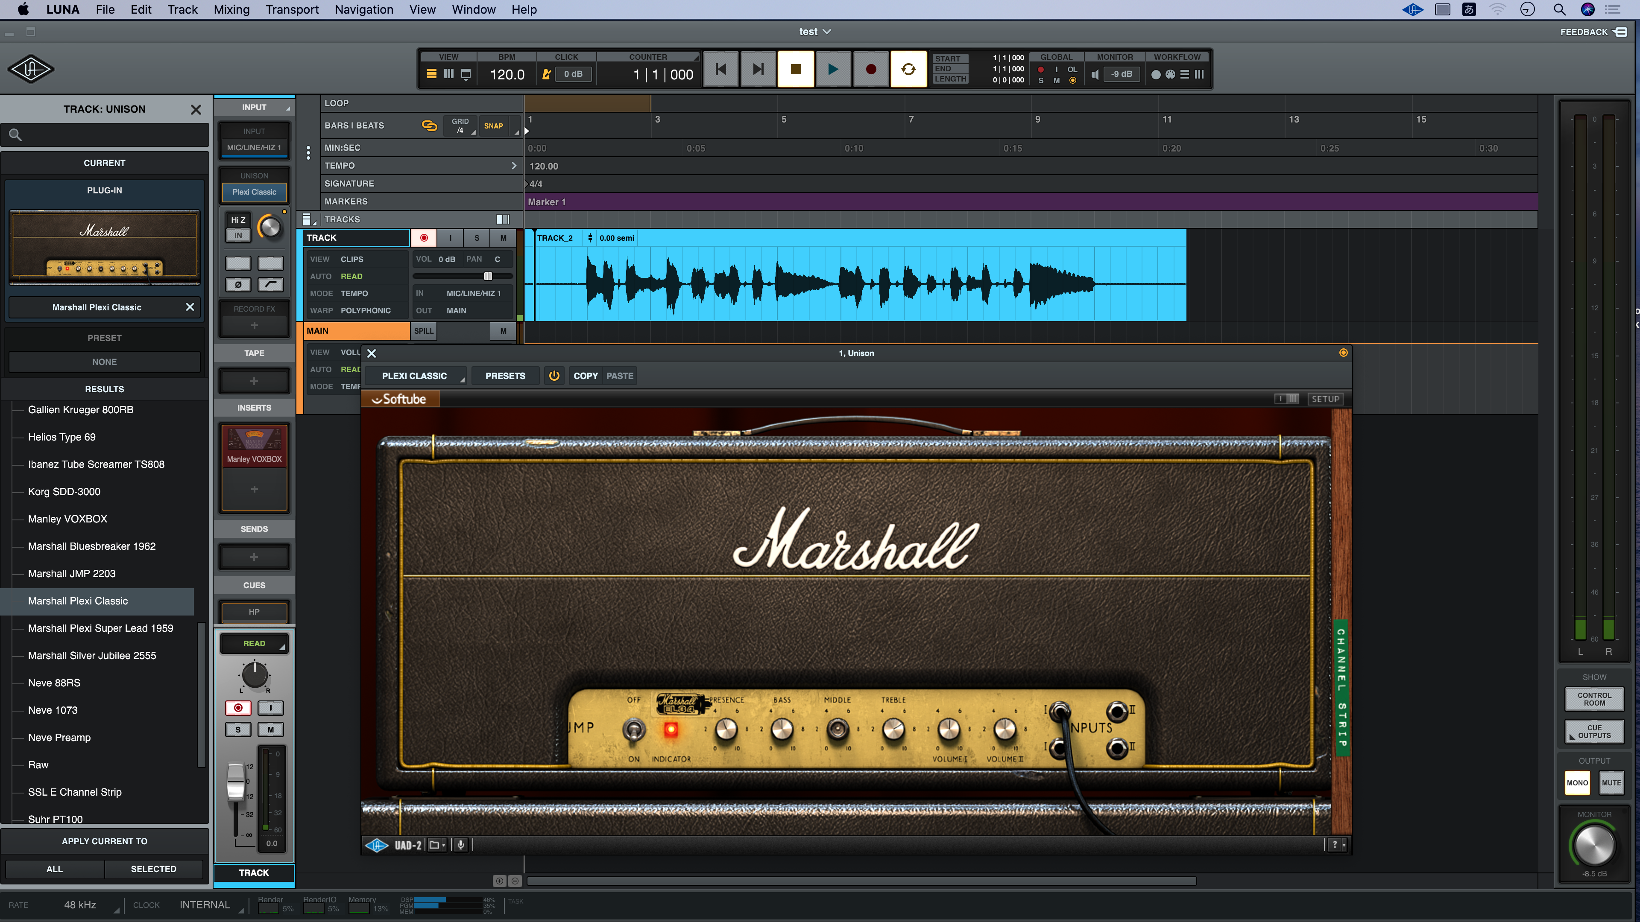The image size is (1640, 922).
Task: Toggle the phase invert Ø button
Action: coord(238,284)
